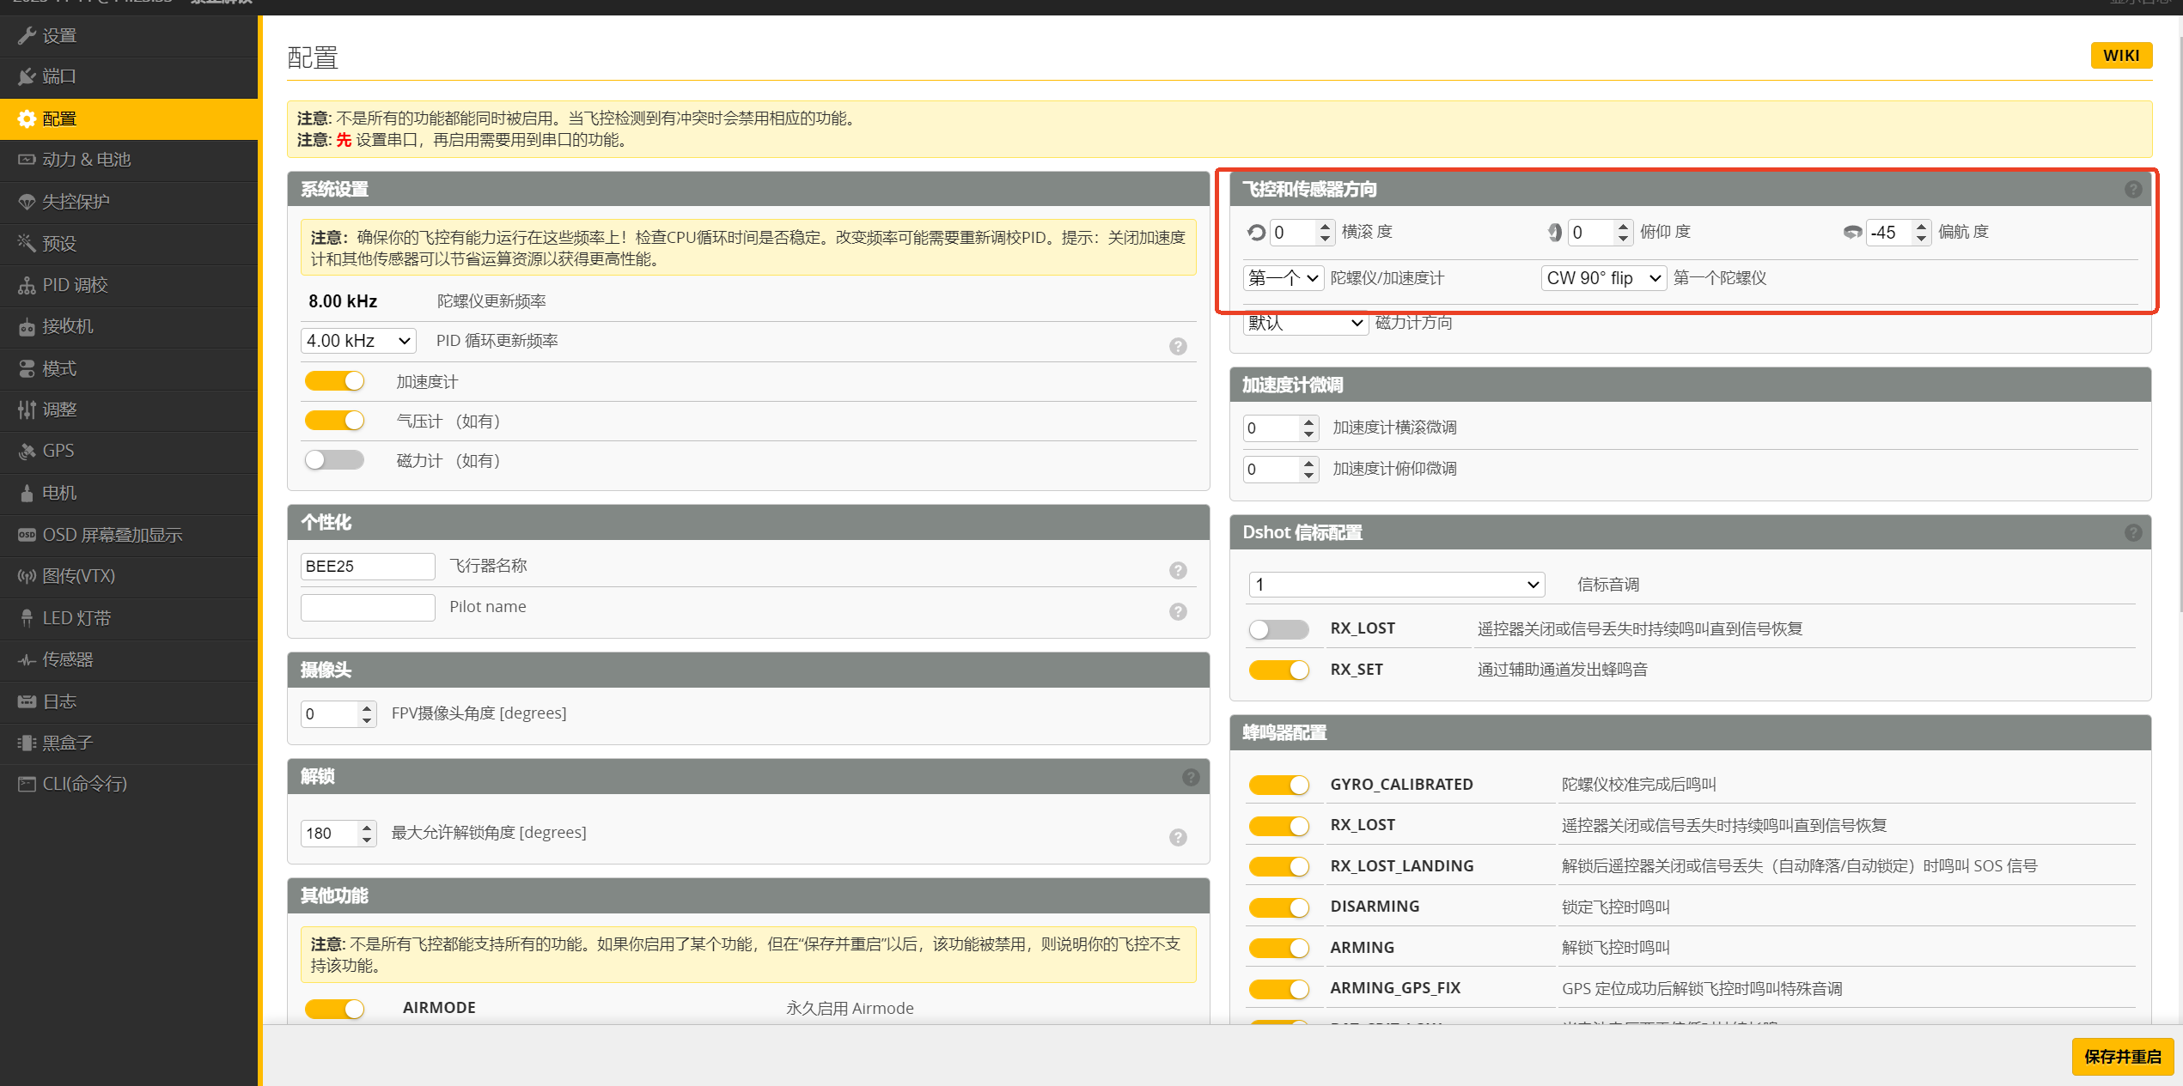
Task: Click help icon beside Pilot name field
Action: pyautogui.click(x=1178, y=611)
